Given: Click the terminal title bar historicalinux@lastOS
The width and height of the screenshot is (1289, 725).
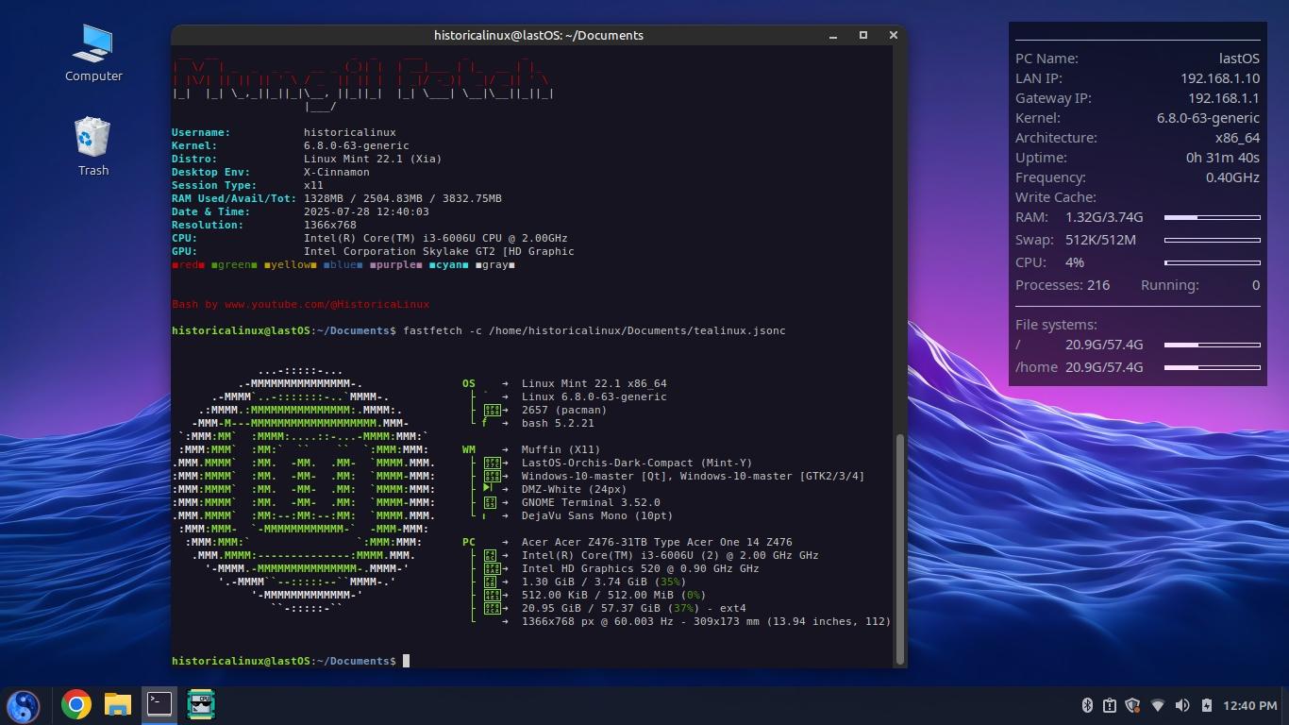Looking at the screenshot, I should point(538,35).
